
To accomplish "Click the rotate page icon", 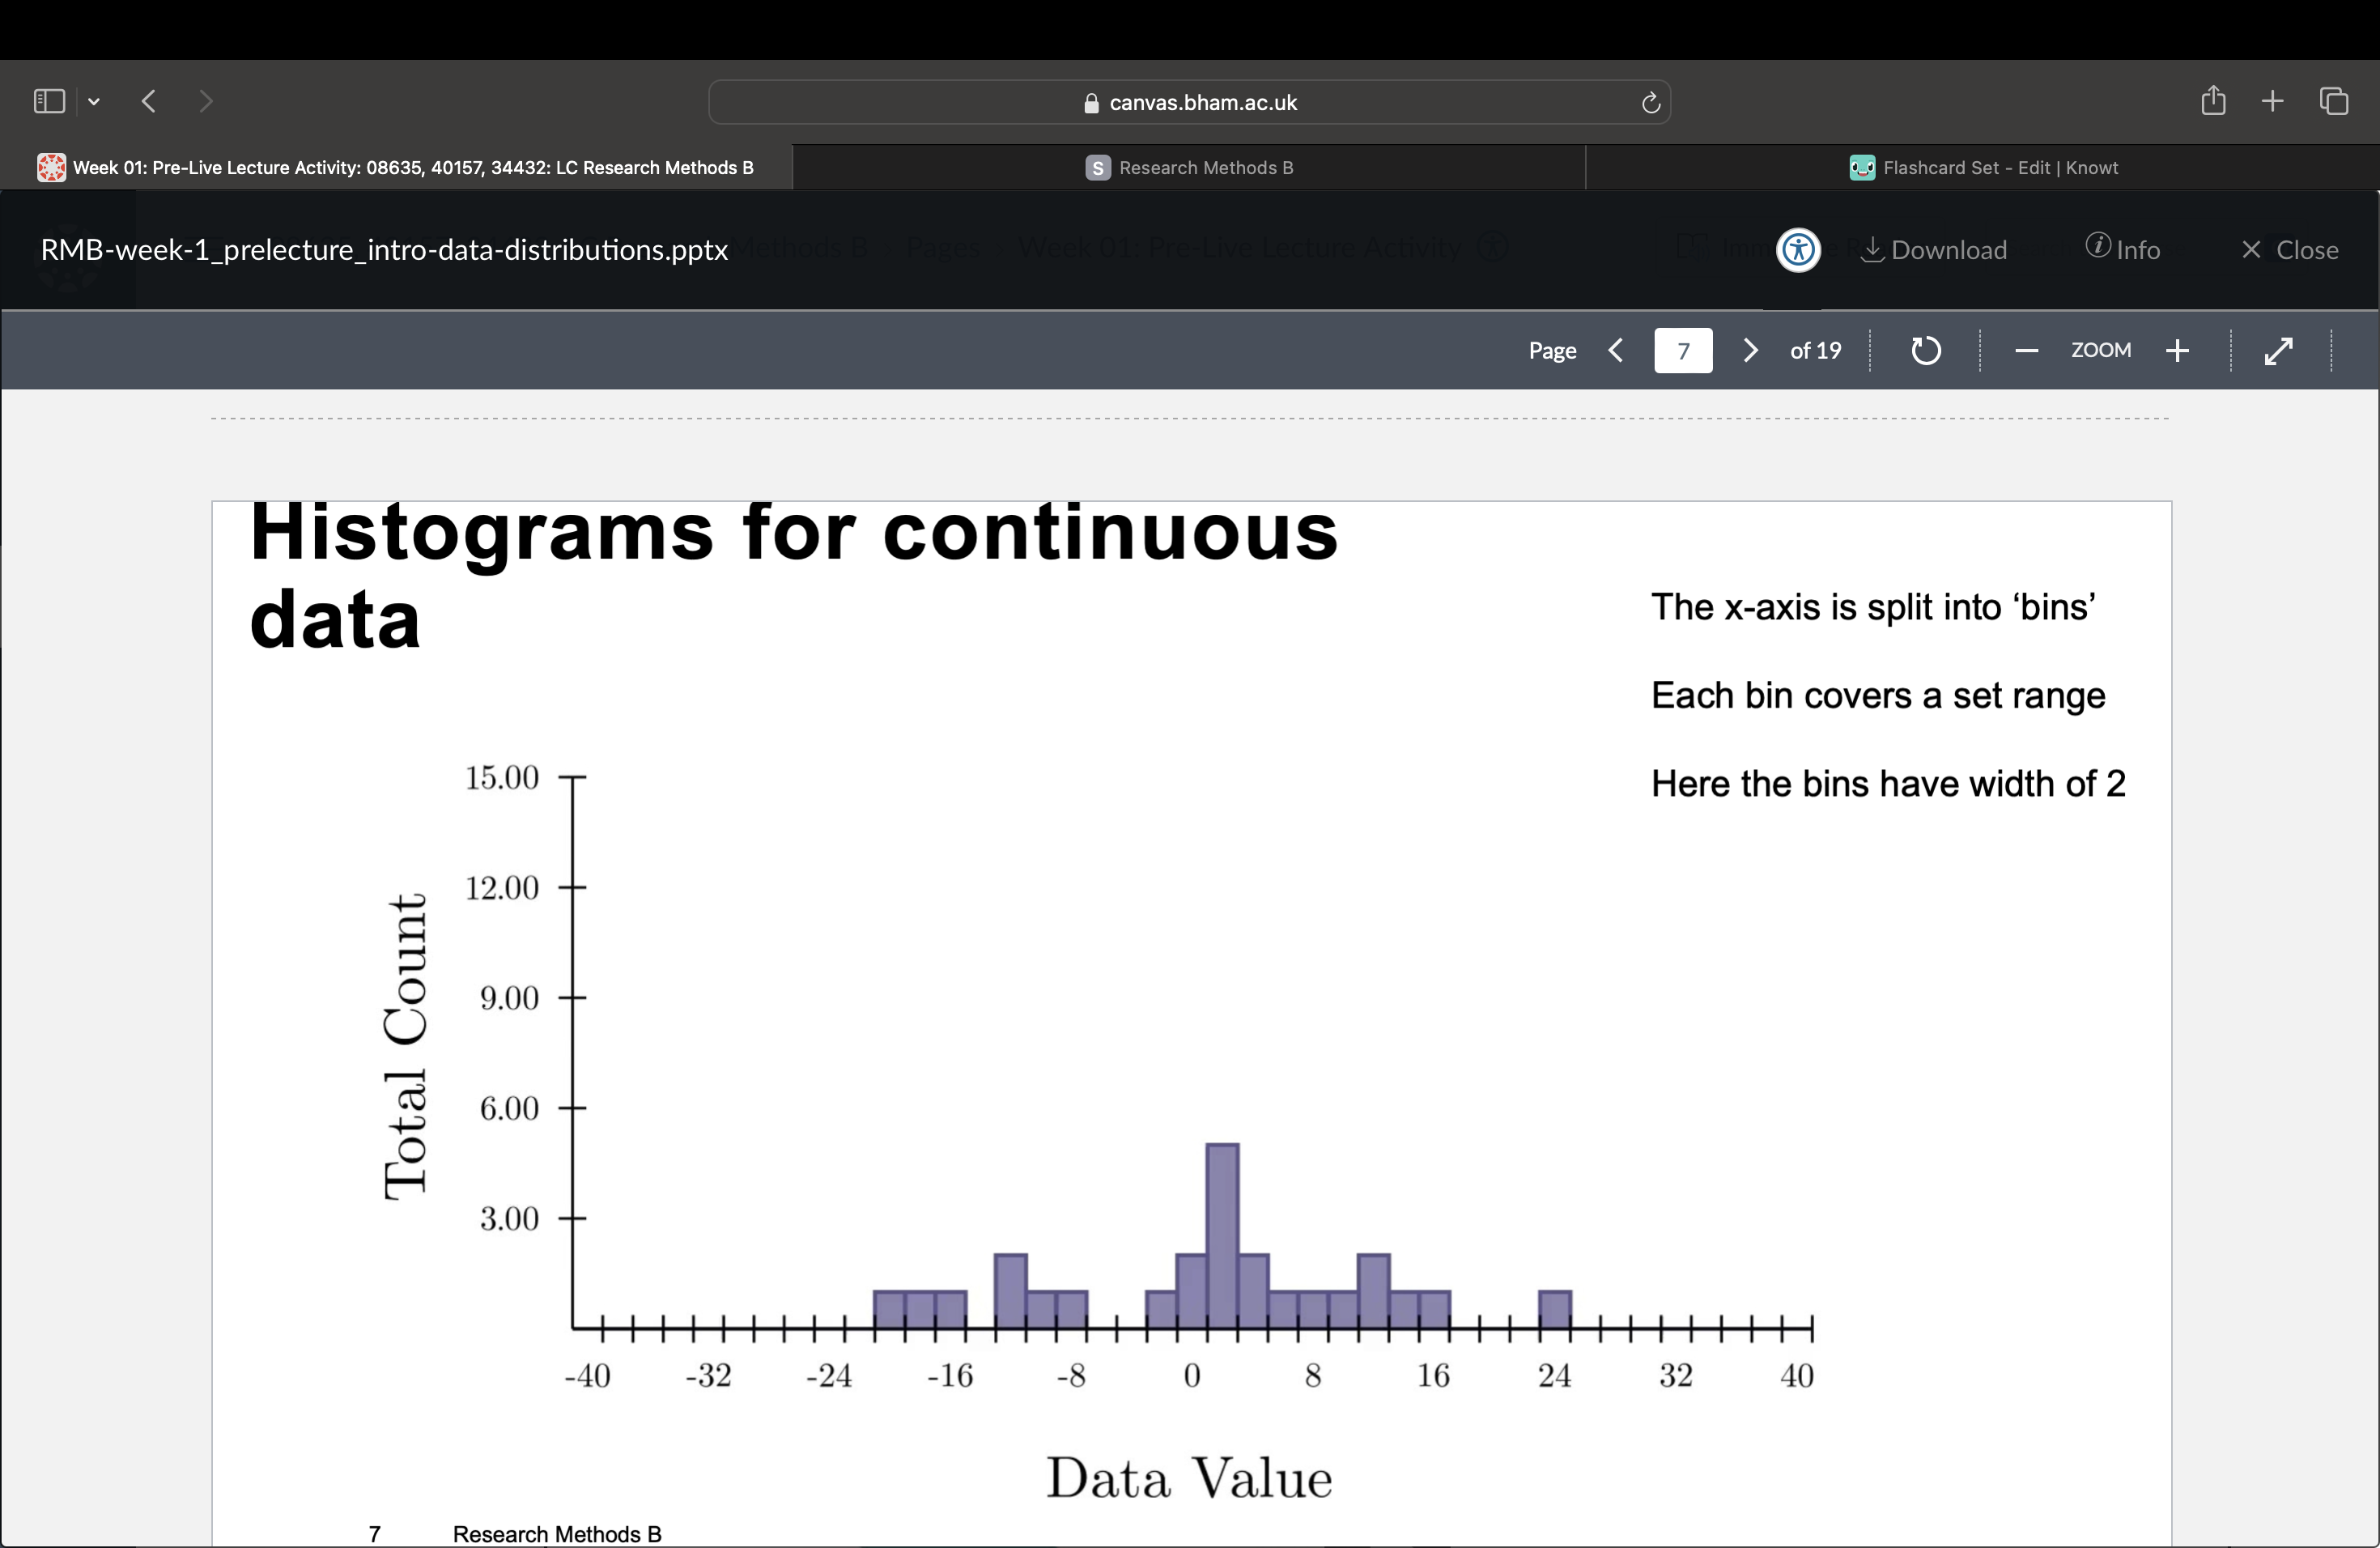I will (x=1925, y=350).
